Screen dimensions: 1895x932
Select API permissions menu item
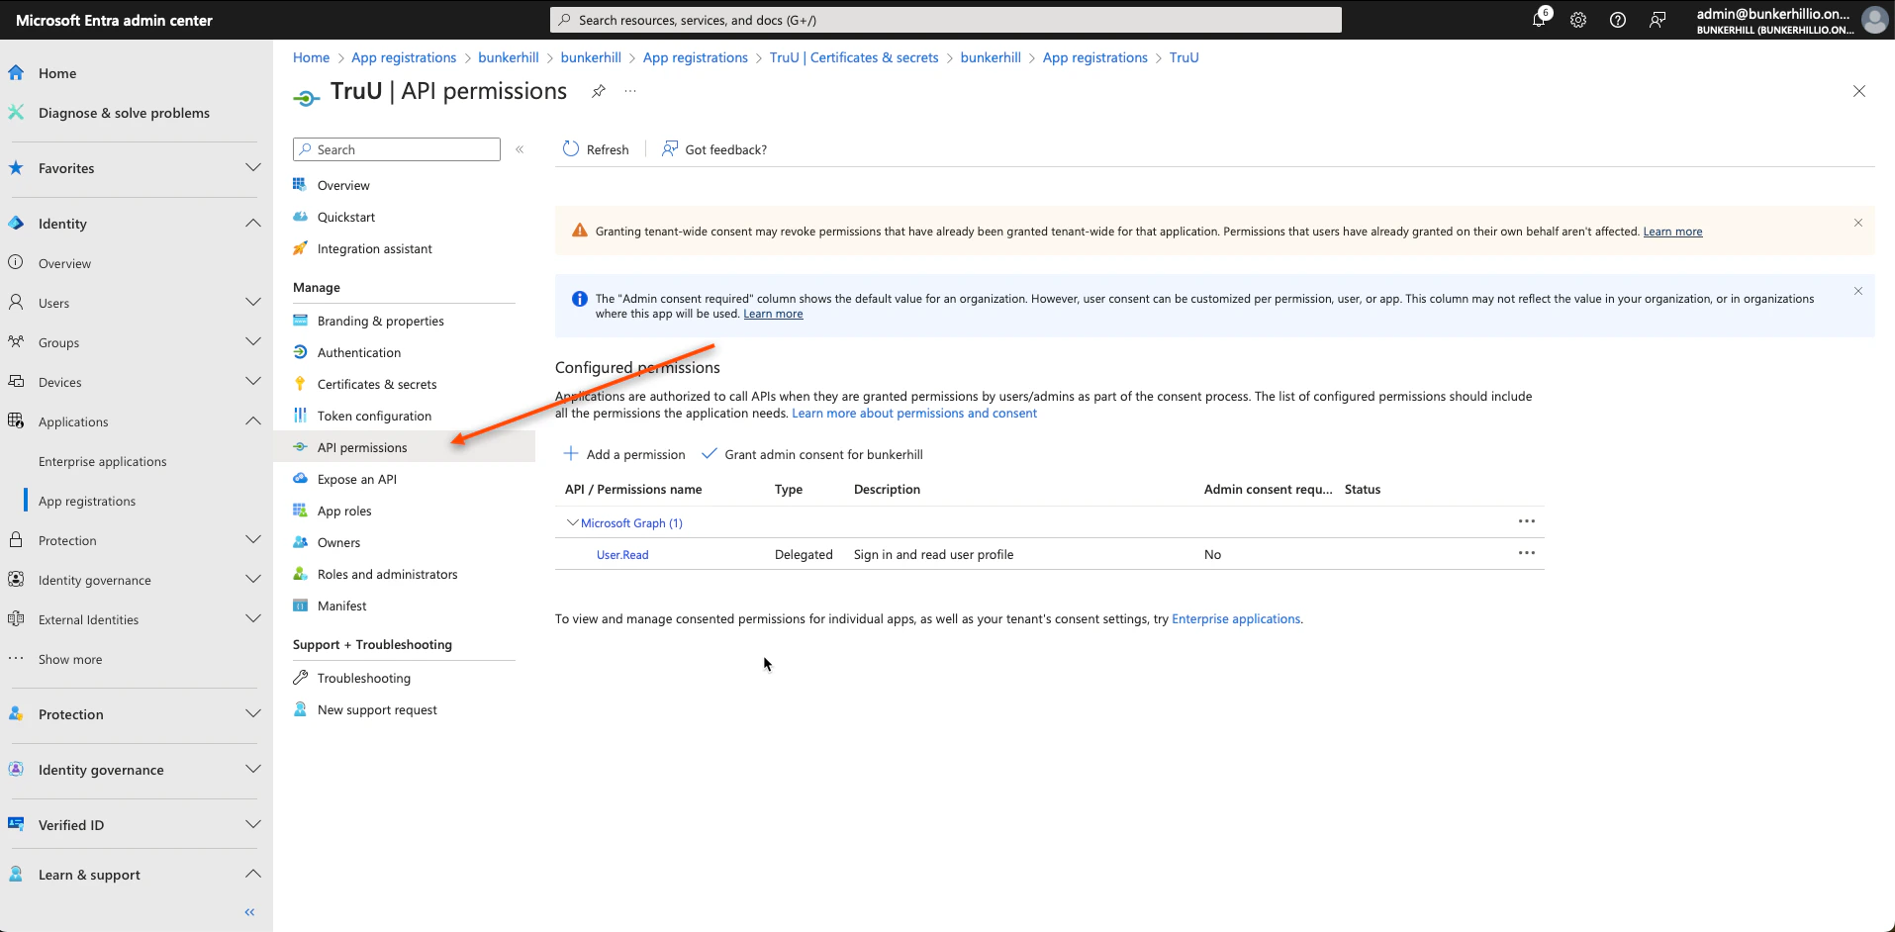pos(362,448)
